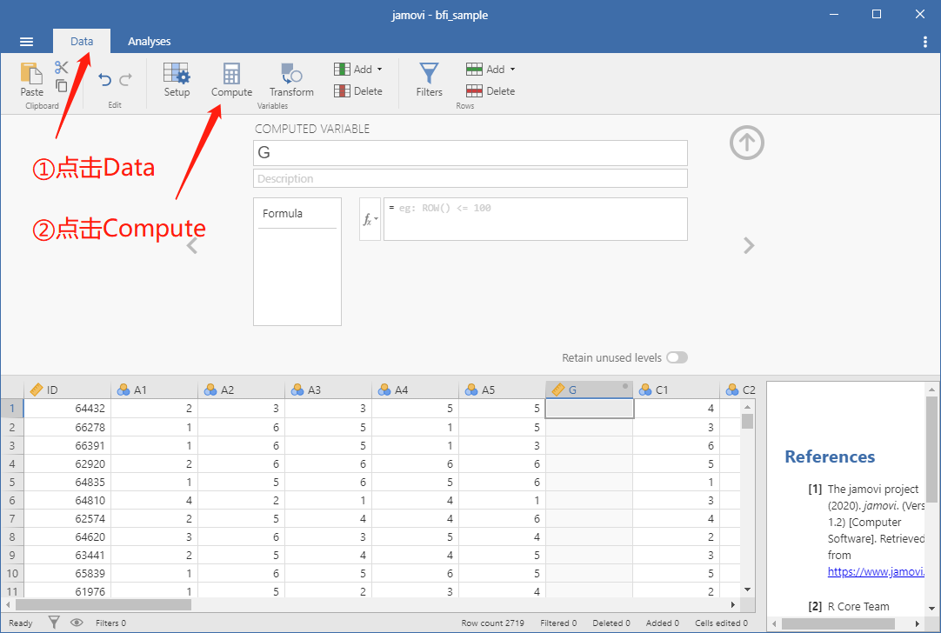
Task: Click the Description input field
Action: (x=470, y=179)
